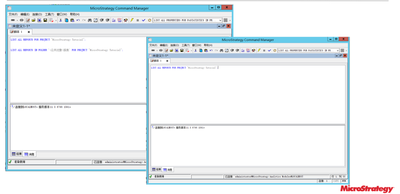Click the Paste icon in back window toolbar
The image size is (400, 194).
pyautogui.click(x=72, y=20)
